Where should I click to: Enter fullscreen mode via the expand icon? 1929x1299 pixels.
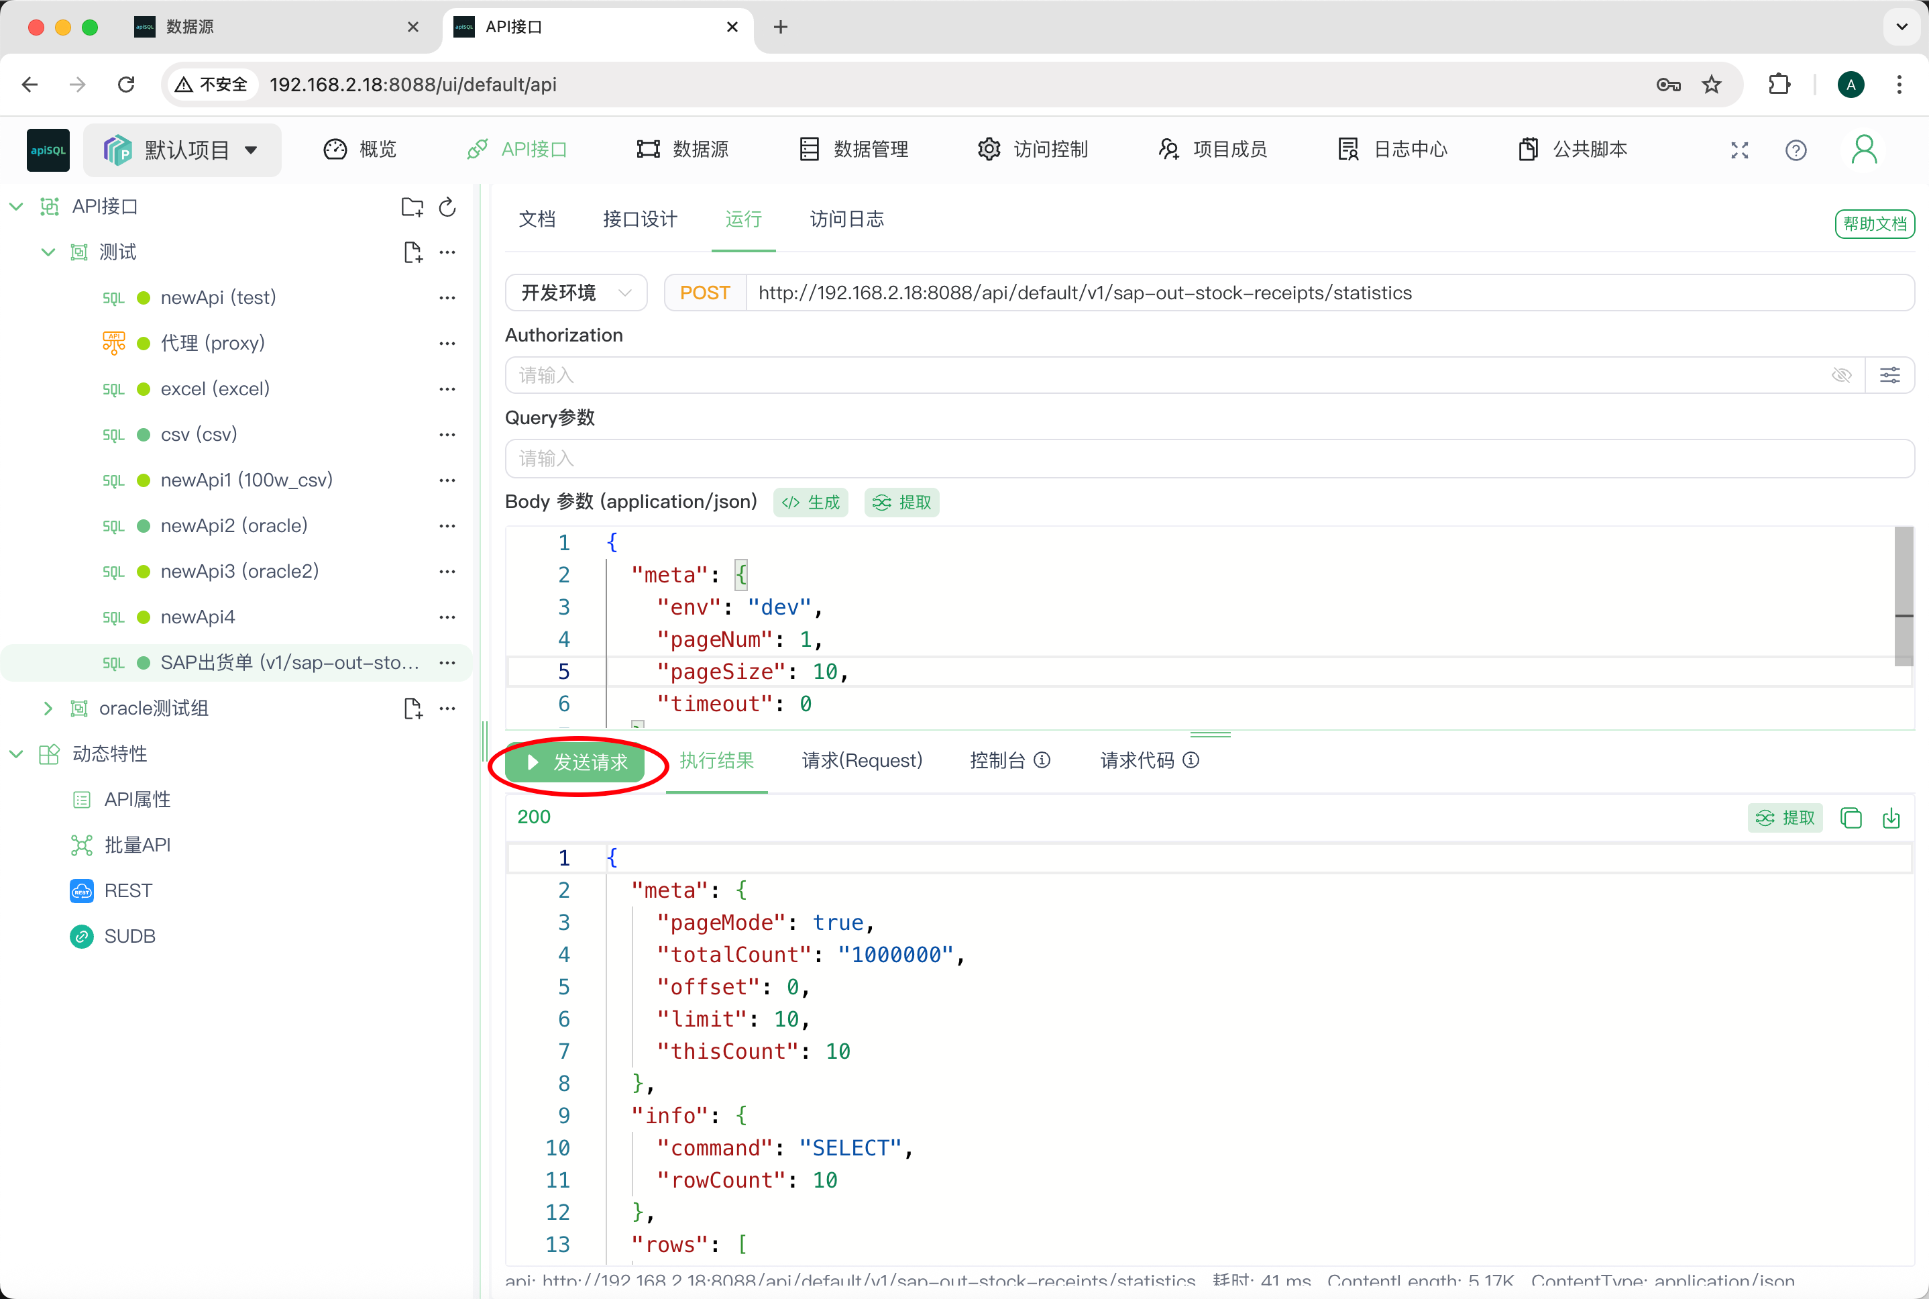point(1739,150)
